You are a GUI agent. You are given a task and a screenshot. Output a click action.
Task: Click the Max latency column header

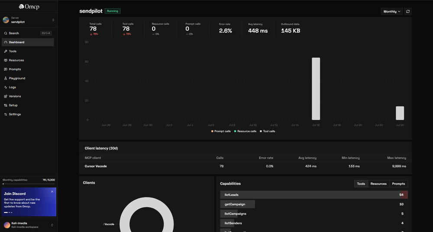[397, 158]
